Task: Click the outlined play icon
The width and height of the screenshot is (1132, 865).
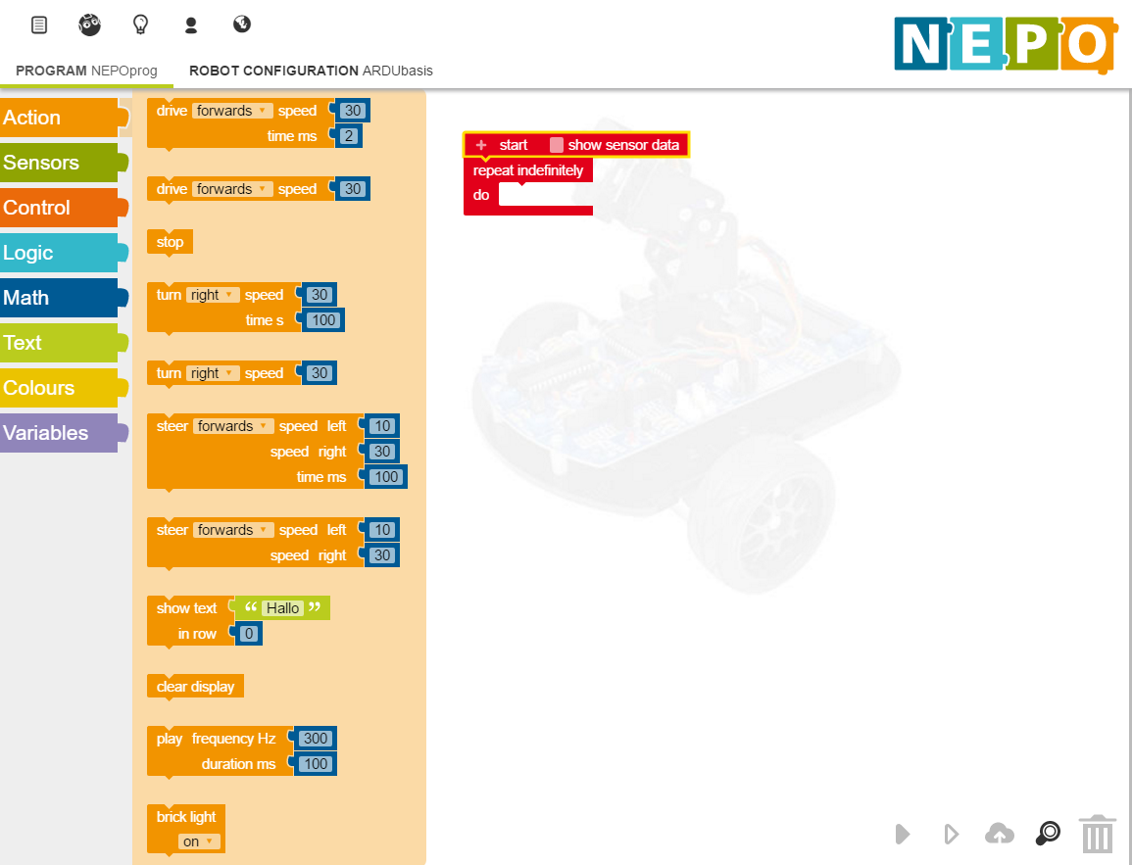Action: coord(952,834)
